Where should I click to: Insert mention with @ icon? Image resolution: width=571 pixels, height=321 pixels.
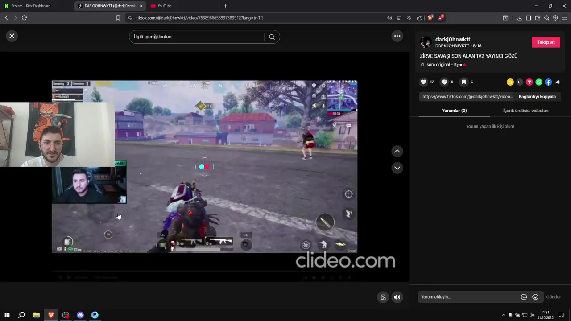tap(524, 297)
